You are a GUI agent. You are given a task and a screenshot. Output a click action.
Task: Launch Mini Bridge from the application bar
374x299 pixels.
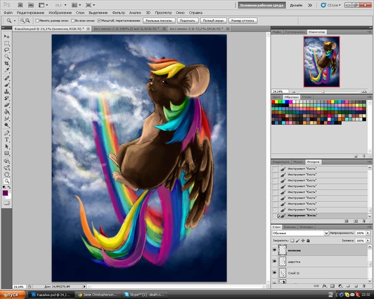coord(31,5)
